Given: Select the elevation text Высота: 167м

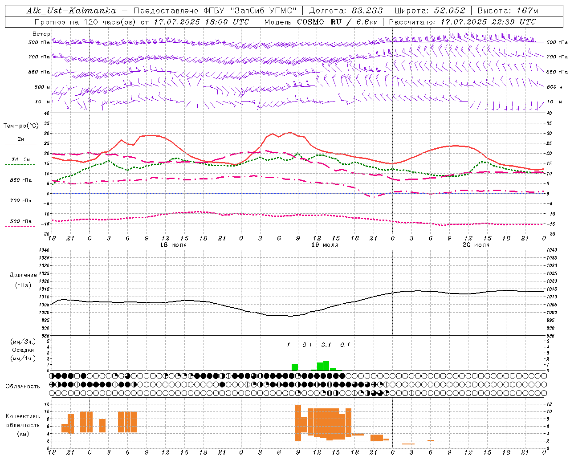Looking at the screenshot, I should pos(508,11).
